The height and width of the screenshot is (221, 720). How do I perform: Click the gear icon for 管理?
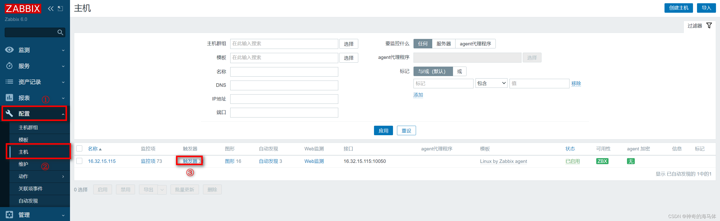[x=9, y=215]
